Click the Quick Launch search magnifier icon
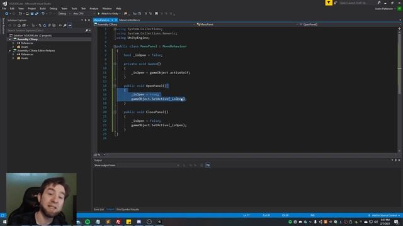This screenshot has width=403, height=226. [x=379, y=3]
